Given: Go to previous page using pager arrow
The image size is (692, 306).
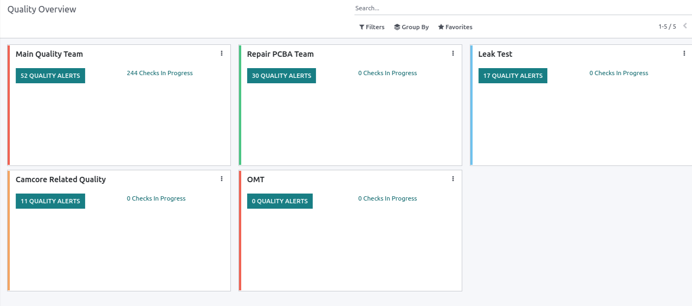Looking at the screenshot, I should click(x=685, y=26).
